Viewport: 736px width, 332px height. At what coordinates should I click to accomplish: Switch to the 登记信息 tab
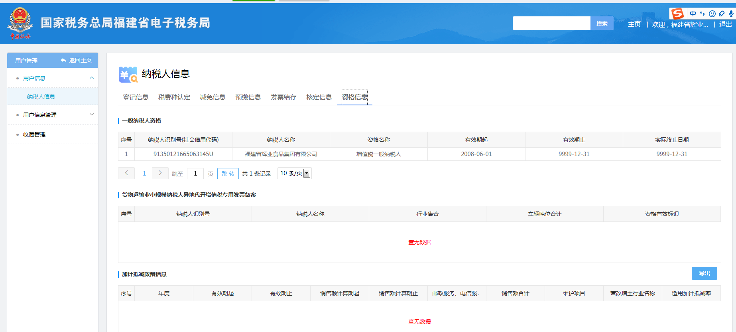(136, 97)
